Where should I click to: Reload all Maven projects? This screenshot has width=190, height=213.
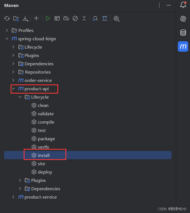click(7, 18)
